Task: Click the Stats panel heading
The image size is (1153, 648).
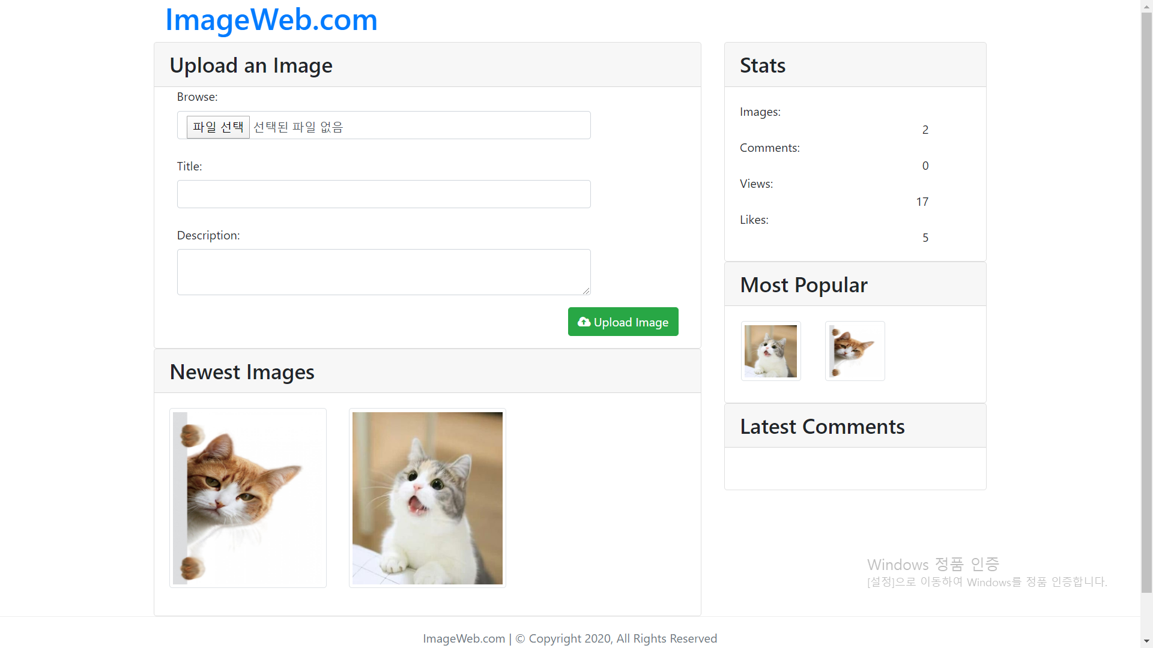Action: 763,65
